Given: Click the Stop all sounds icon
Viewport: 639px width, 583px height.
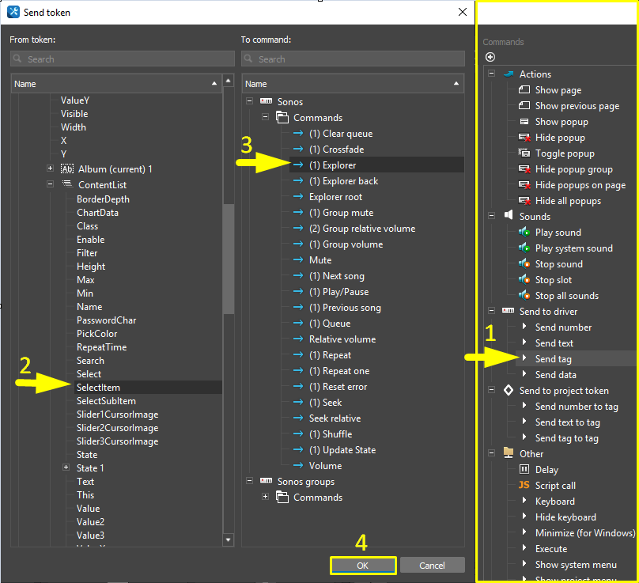Looking at the screenshot, I should (524, 296).
